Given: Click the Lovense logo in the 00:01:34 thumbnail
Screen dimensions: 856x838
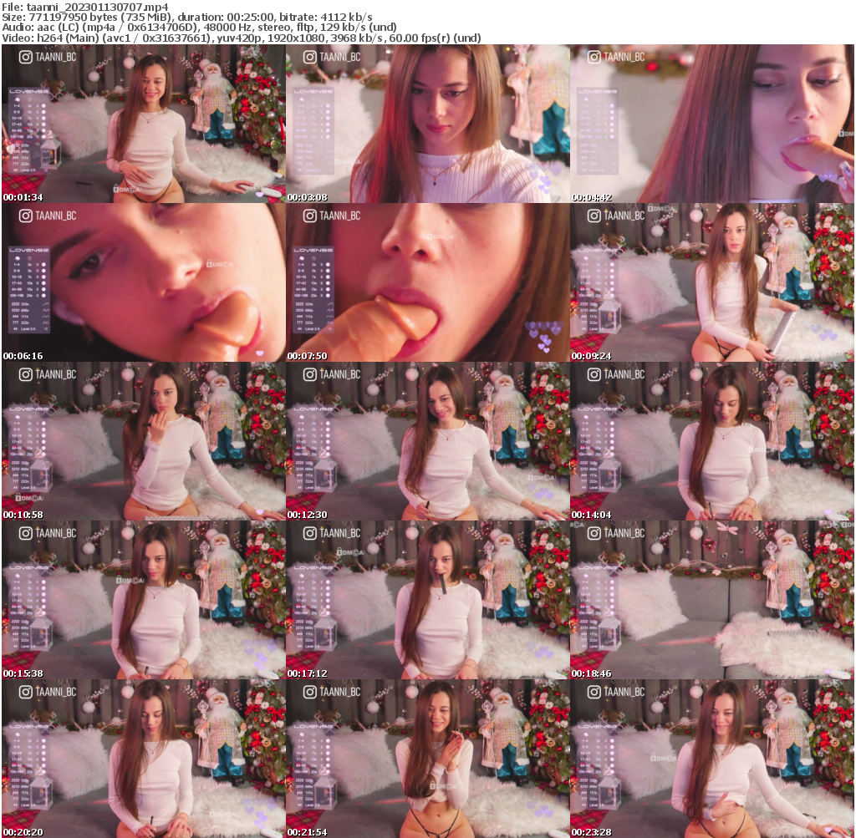Looking at the screenshot, I should tap(28, 91).
